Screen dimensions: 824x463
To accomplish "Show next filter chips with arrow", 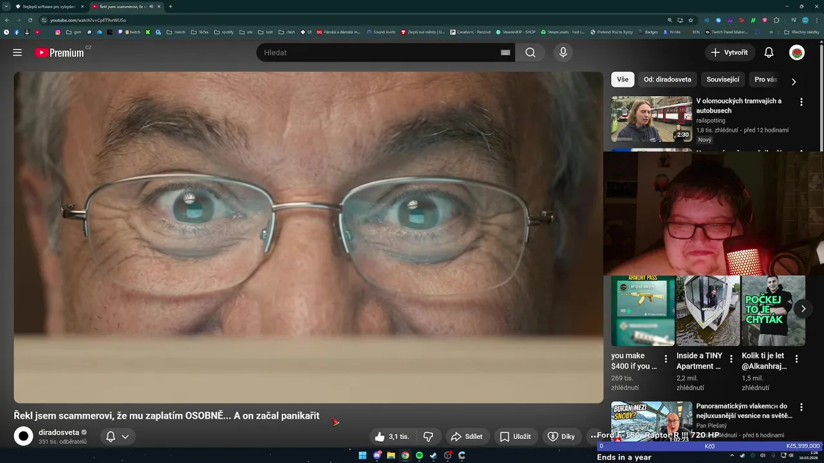I will [x=793, y=82].
